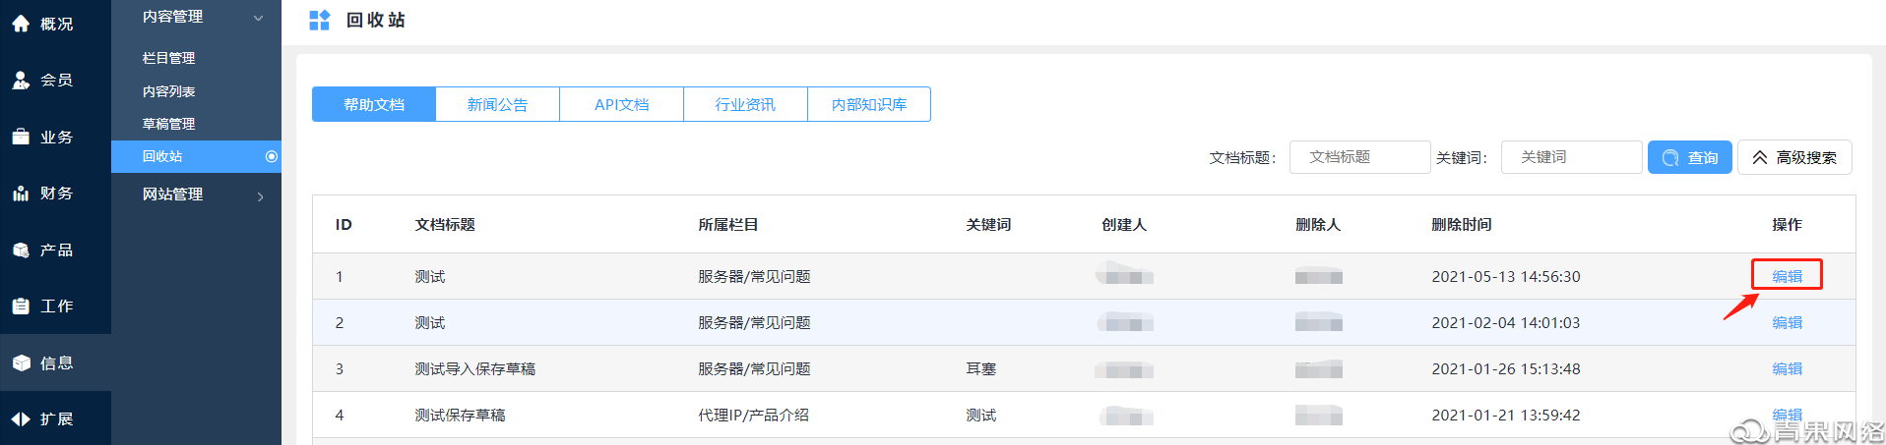
Task: Open the 业务 briefcase icon
Action: coord(21,137)
